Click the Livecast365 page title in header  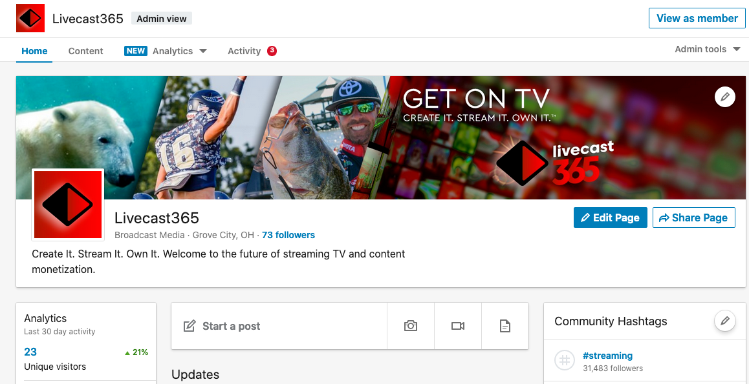[88, 19]
